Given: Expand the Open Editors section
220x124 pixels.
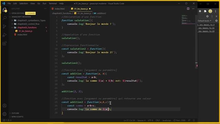Looking at the screenshot, I should coord(18,13).
